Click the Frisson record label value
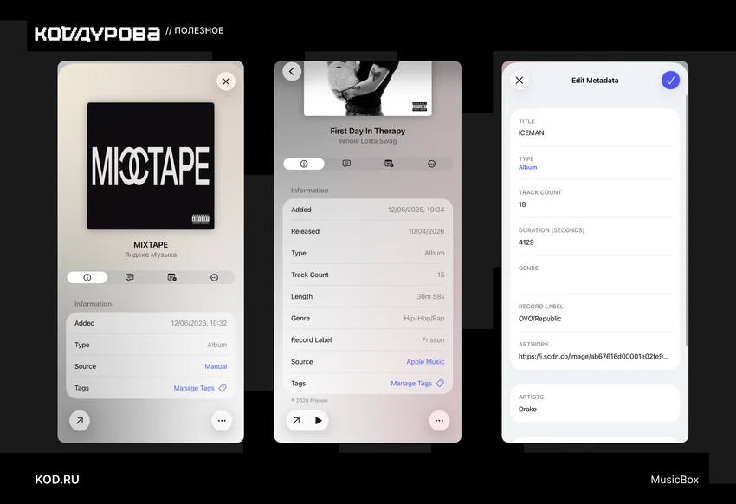This screenshot has height=504, width=736. 433,339
